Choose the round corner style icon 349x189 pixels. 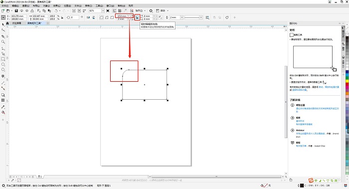click(x=101, y=17)
